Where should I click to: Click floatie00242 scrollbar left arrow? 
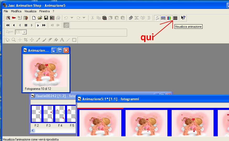pyautogui.click(x=33, y=130)
